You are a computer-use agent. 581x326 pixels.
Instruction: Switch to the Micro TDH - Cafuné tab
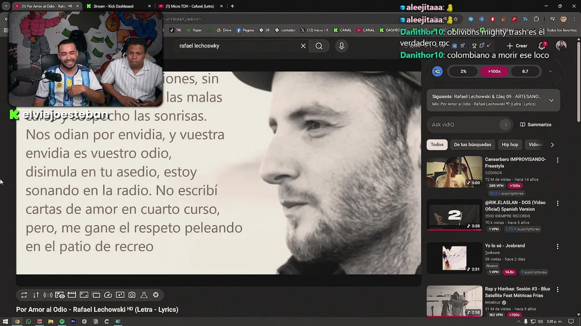click(x=190, y=6)
